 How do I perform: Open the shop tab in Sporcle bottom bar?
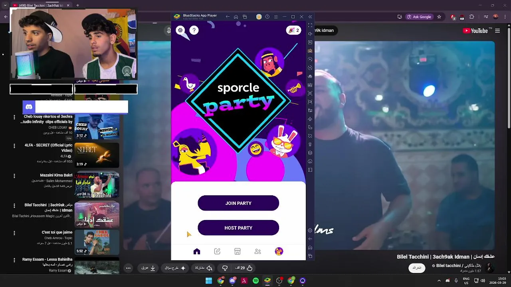238,251
